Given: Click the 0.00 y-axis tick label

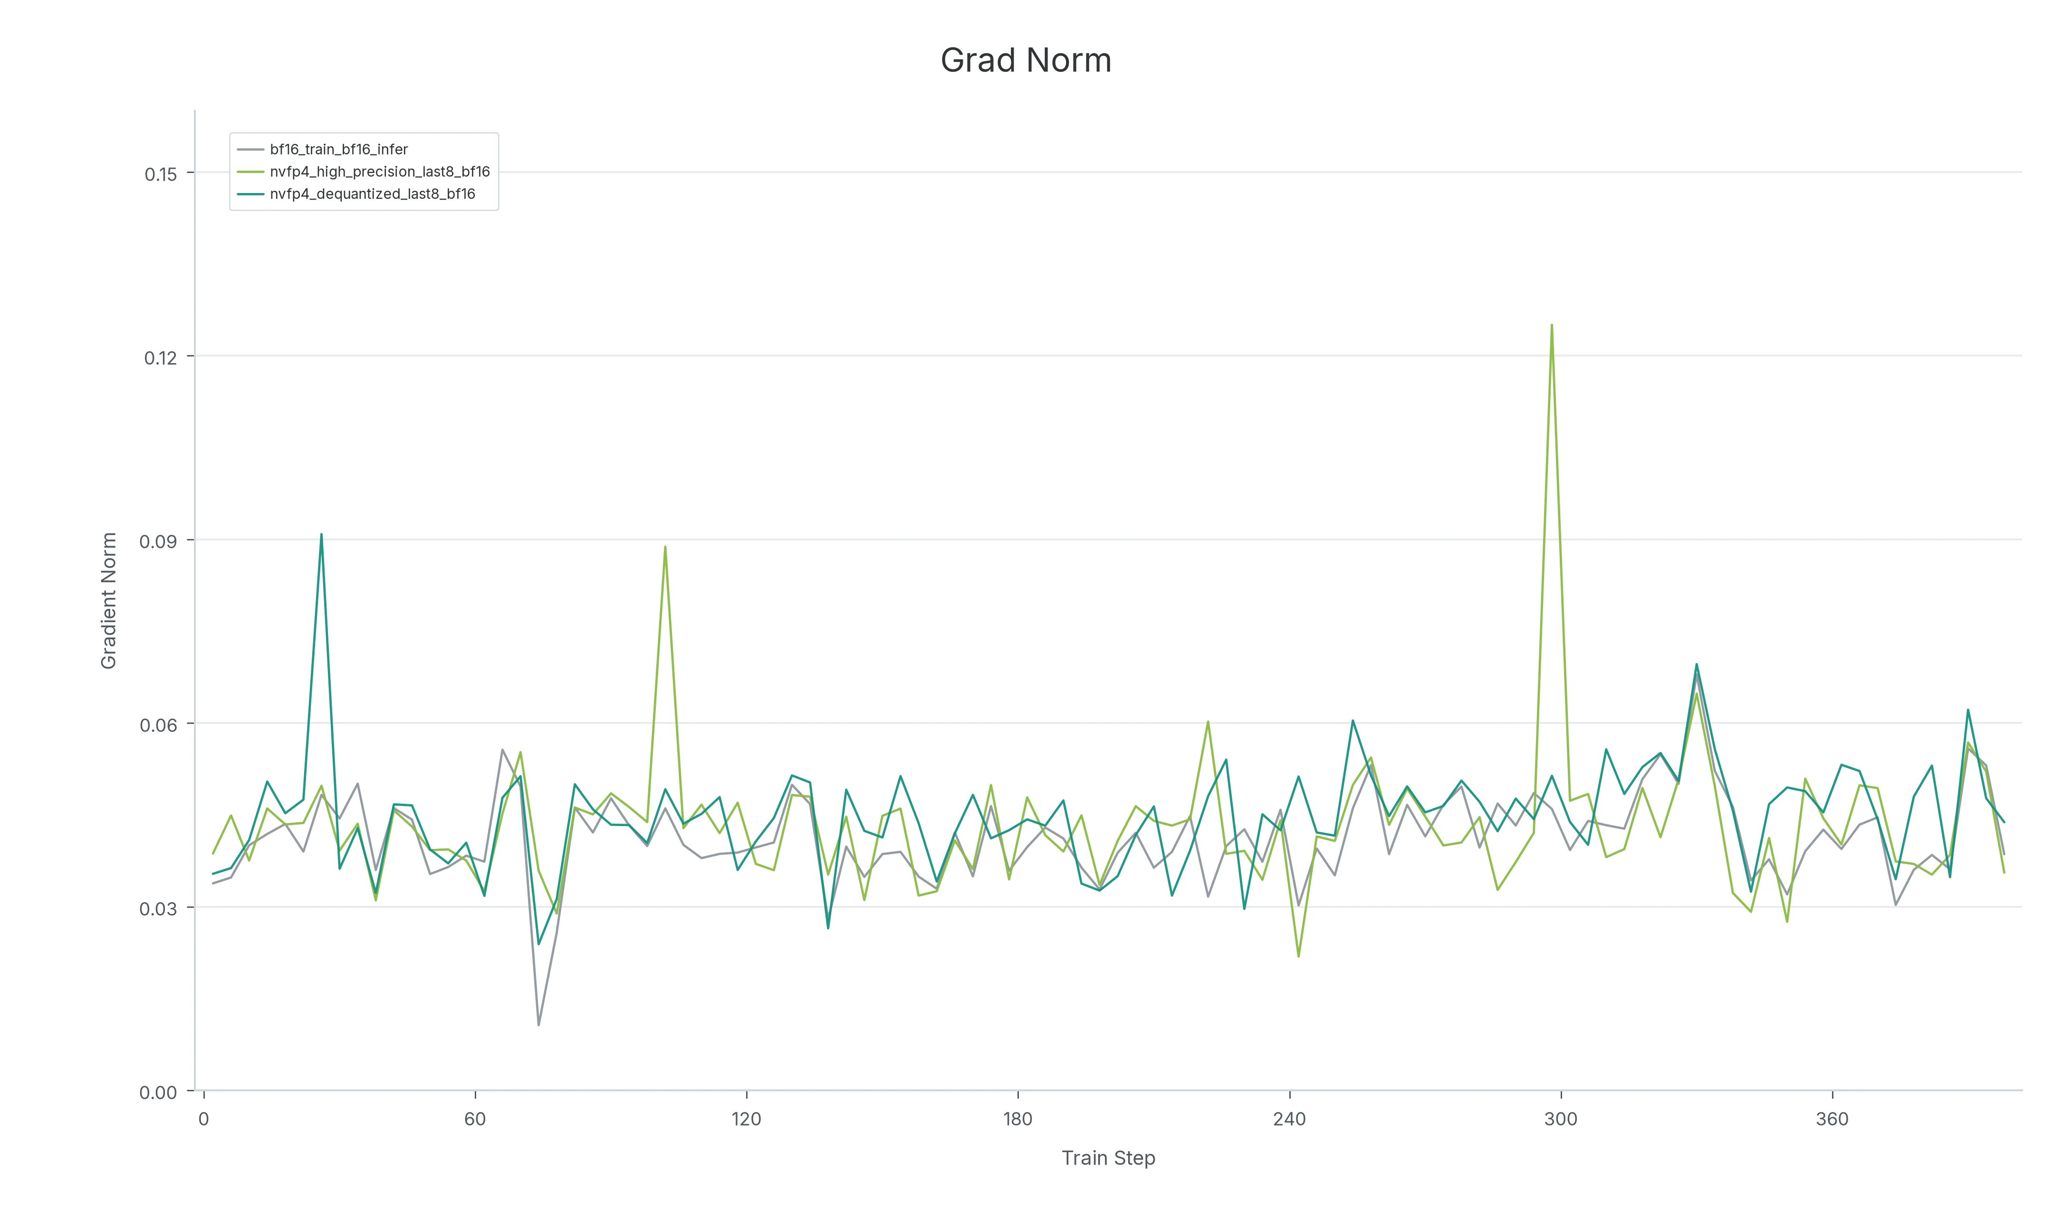Looking at the screenshot, I should [159, 1093].
